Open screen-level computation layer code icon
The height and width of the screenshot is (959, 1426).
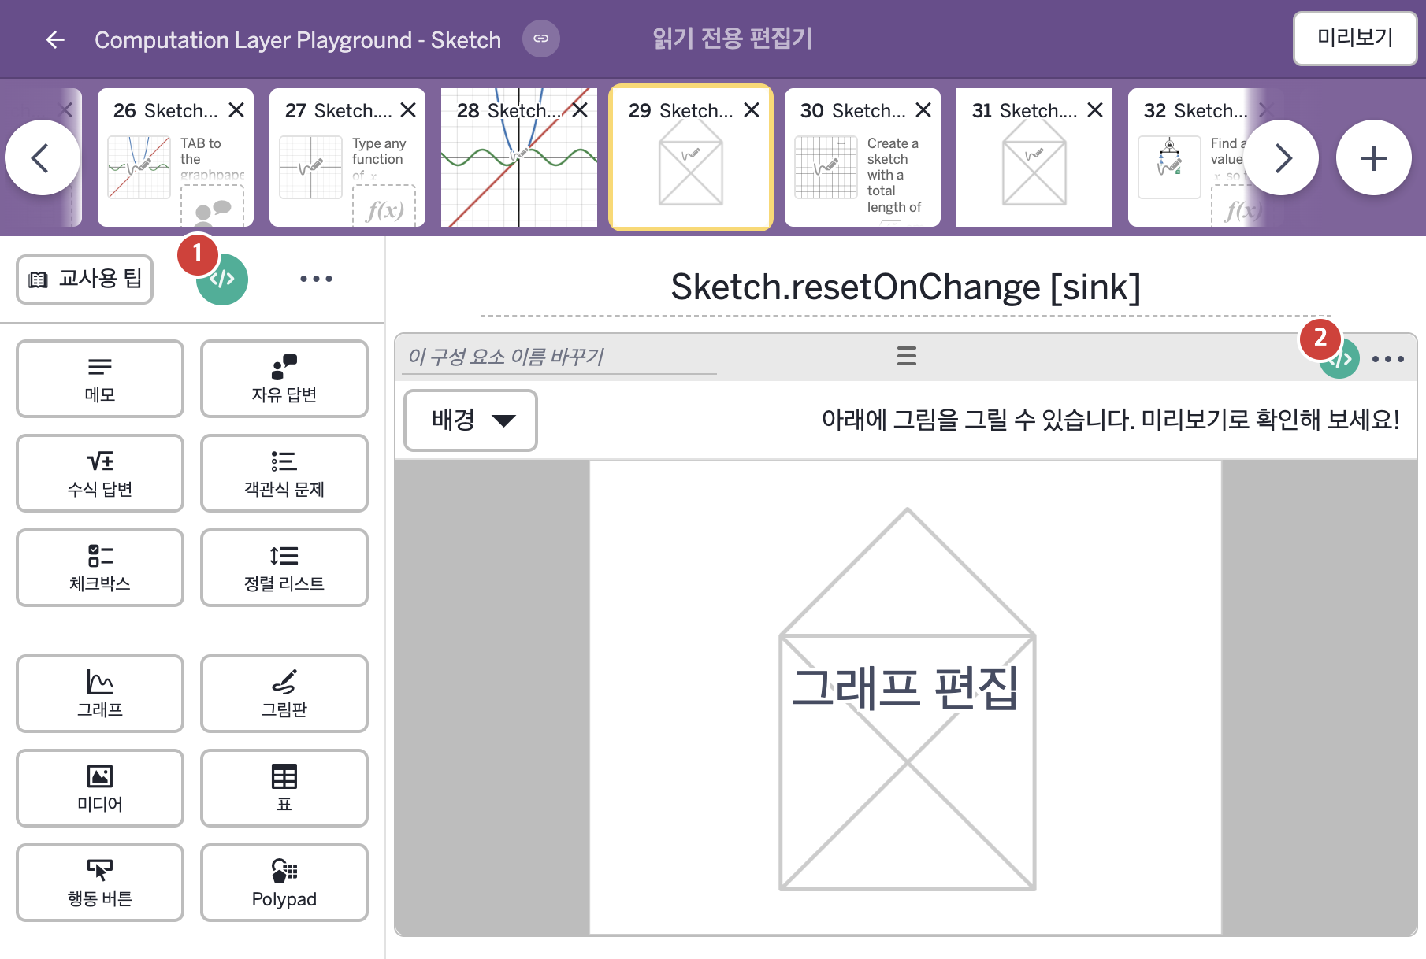coord(222,279)
